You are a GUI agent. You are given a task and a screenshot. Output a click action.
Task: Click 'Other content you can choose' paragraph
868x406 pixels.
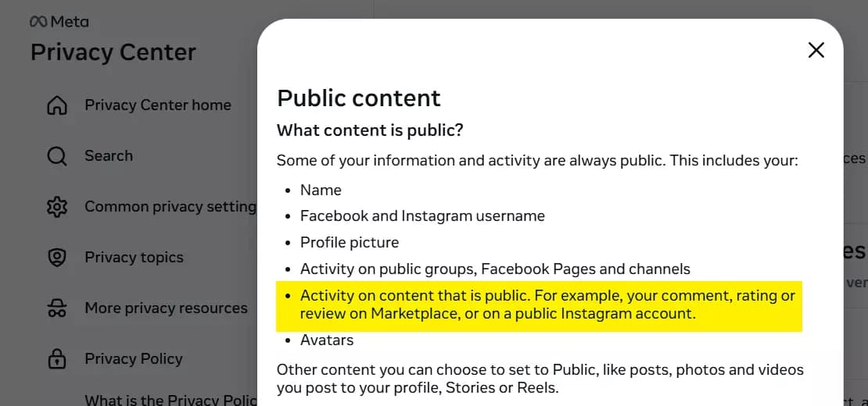[540, 379]
